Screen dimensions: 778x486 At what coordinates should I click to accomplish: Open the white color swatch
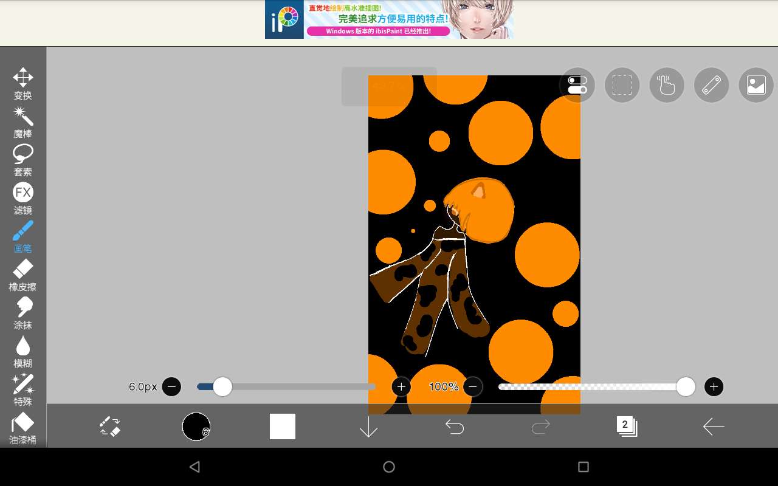[283, 426]
